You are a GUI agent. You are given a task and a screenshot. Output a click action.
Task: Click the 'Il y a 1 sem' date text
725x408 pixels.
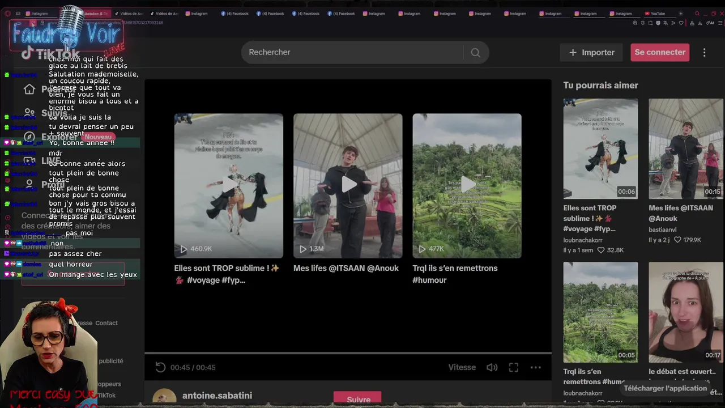point(578,250)
